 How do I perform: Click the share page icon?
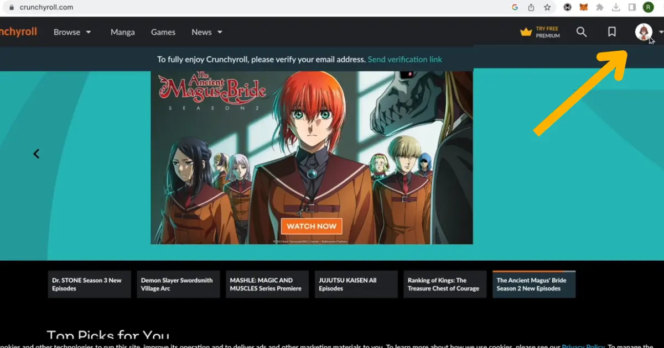point(531,7)
